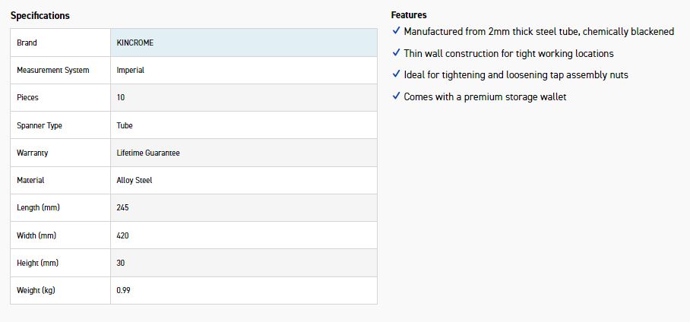Image resolution: width=690 pixels, height=322 pixels.
Task: Click the 'Comes with a premium storage wallet' text
Action: tap(485, 96)
